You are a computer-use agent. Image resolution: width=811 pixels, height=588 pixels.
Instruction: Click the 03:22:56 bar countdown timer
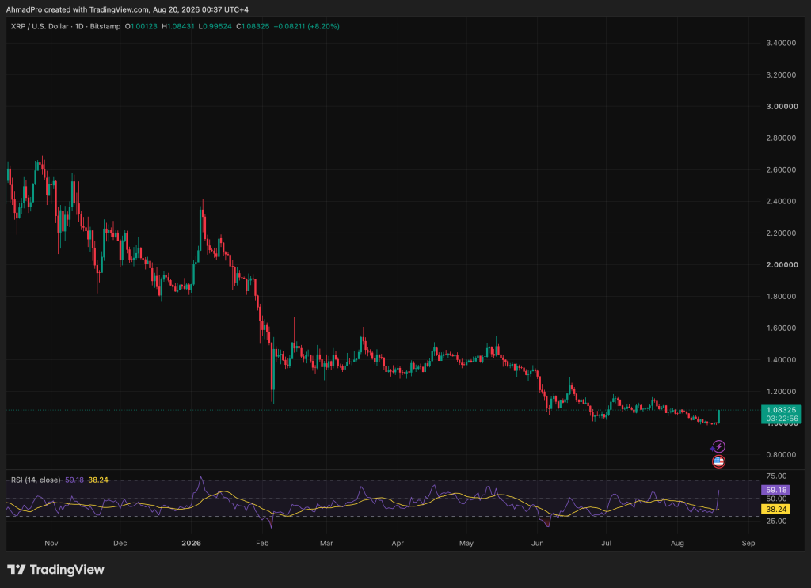point(781,419)
